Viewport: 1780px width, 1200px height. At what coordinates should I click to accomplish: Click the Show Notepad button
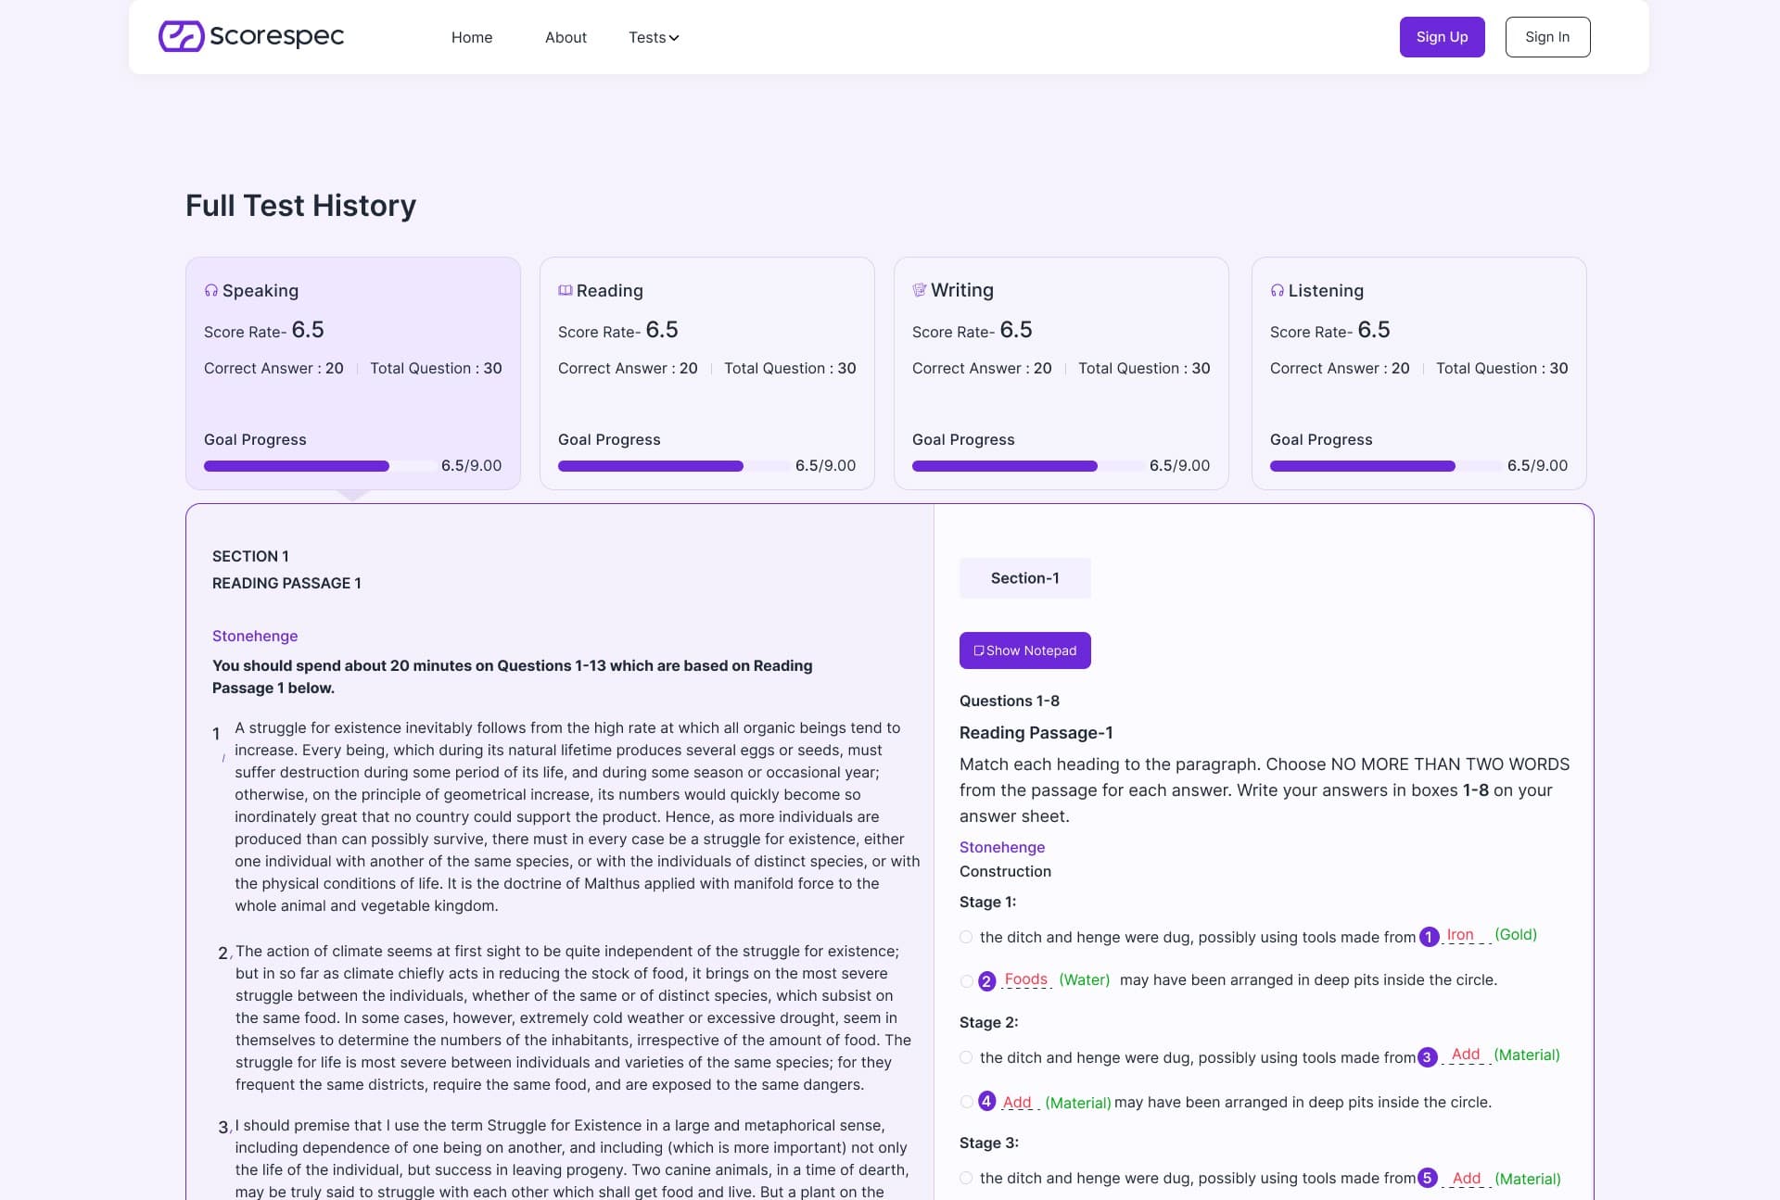1024,651
